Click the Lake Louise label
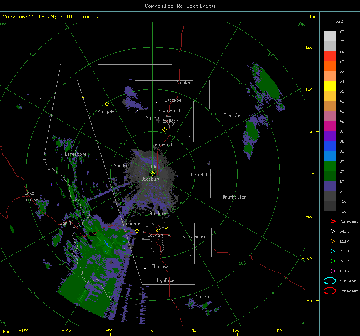360x336 pixels. pyautogui.click(x=31, y=196)
